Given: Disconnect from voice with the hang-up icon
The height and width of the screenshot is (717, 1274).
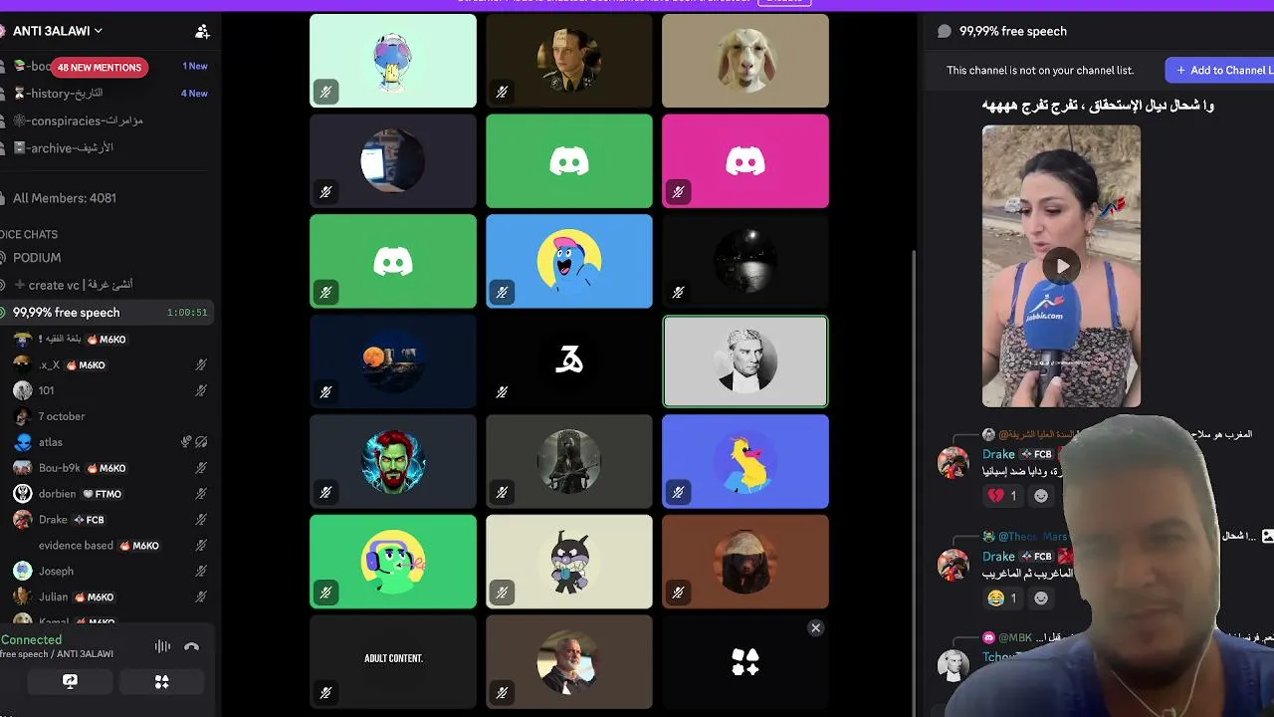Looking at the screenshot, I should pyautogui.click(x=192, y=646).
